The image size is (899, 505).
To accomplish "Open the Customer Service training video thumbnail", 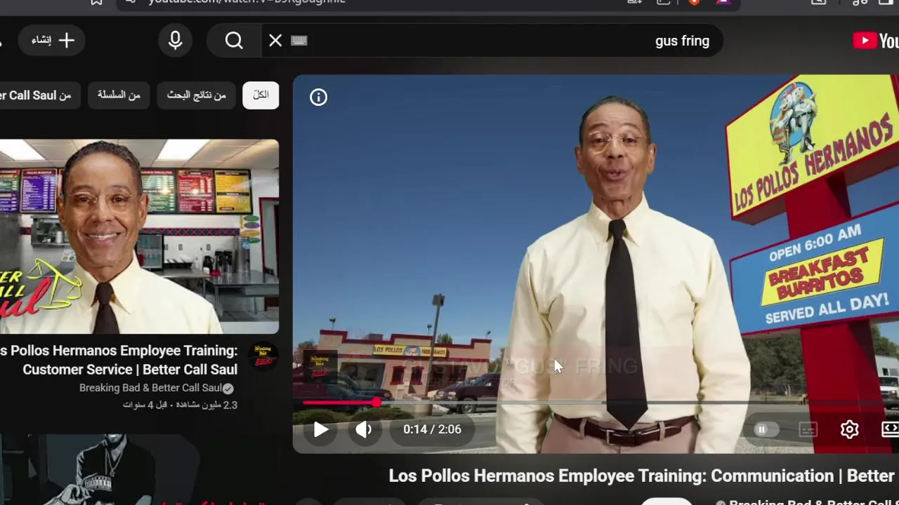I will [139, 236].
